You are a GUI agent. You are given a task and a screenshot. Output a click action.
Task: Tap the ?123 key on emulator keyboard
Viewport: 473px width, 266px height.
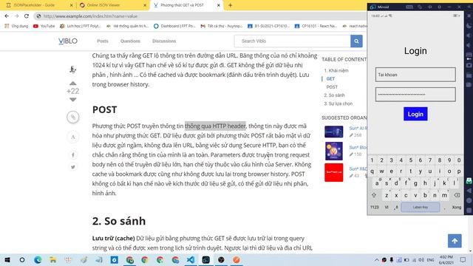[x=375, y=207]
